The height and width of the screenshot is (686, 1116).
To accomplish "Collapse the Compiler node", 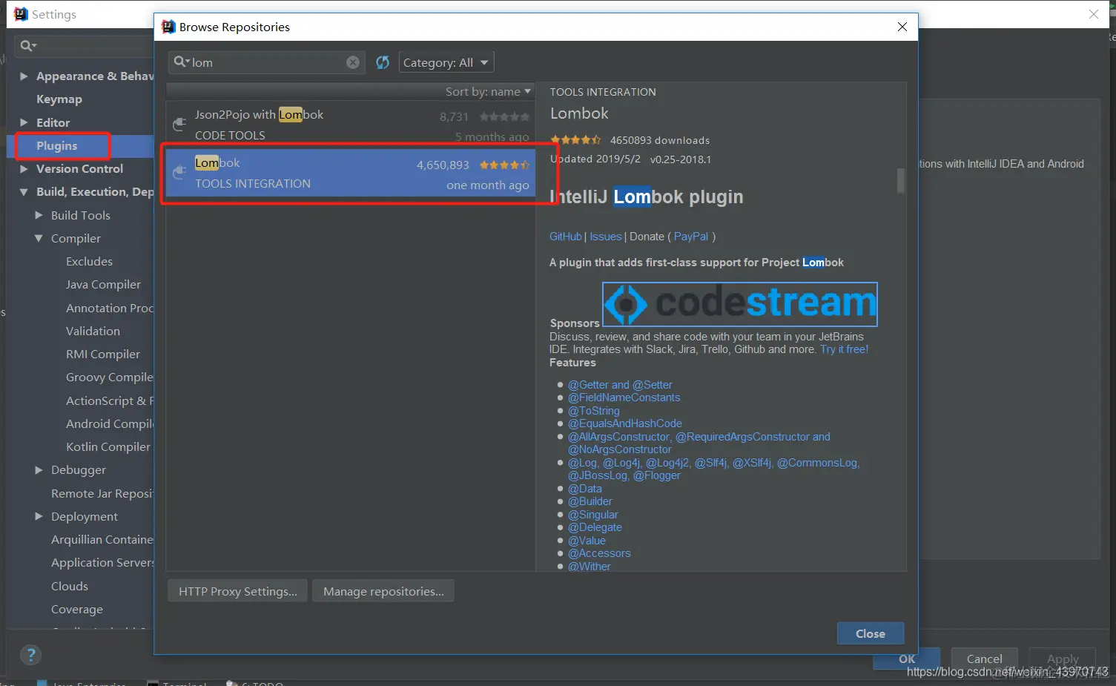I will tap(39, 238).
